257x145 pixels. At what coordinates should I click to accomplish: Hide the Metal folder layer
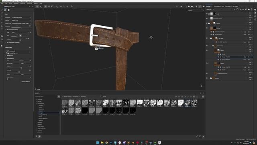point(207,14)
